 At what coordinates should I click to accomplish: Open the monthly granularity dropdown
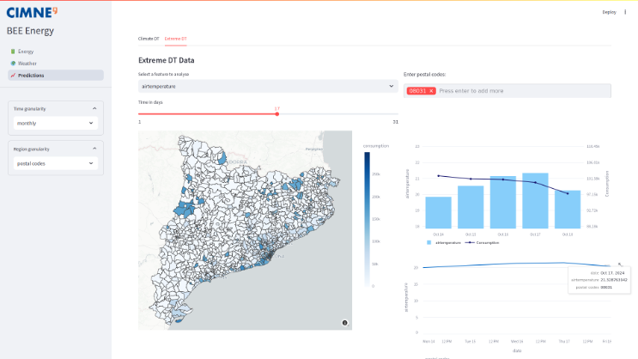pos(55,123)
